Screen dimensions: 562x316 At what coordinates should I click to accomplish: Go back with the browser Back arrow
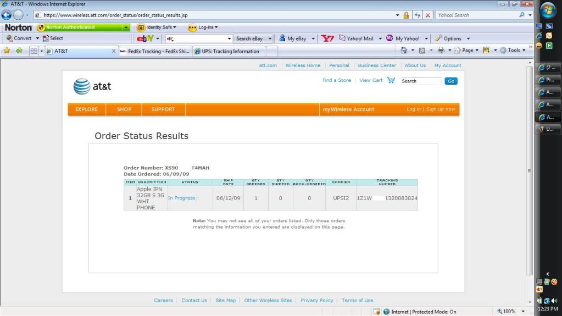[6, 15]
